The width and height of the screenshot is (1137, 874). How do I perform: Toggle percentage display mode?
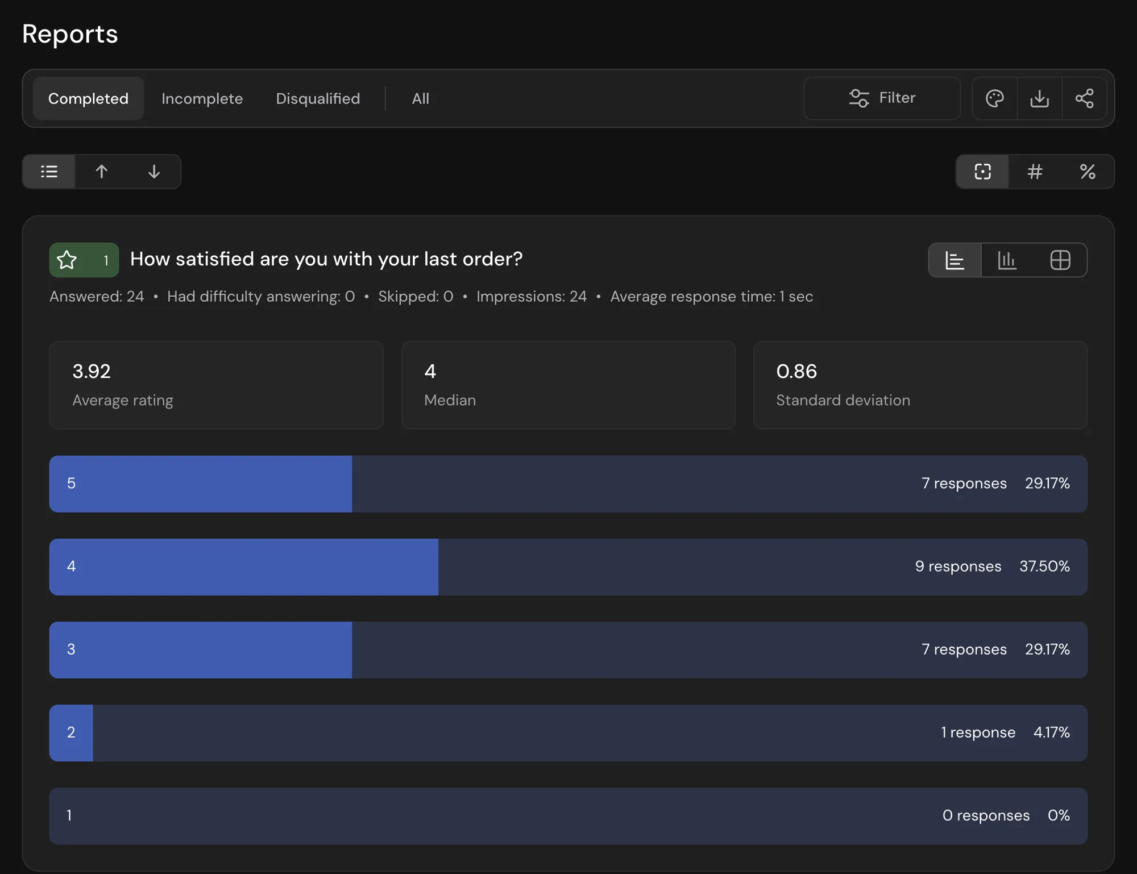(x=1088, y=172)
